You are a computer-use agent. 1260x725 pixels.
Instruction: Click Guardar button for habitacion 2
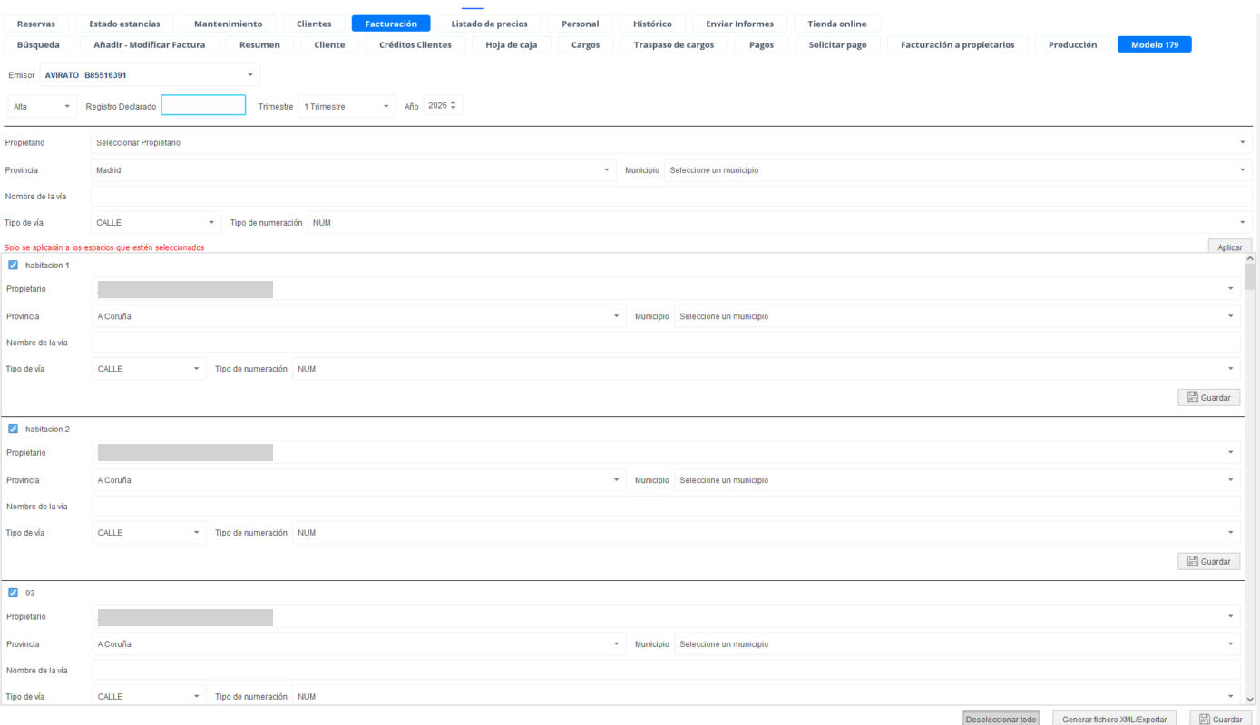click(1208, 562)
